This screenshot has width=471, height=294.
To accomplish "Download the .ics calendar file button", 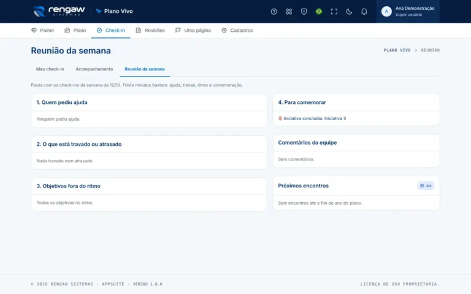I will click(x=426, y=186).
